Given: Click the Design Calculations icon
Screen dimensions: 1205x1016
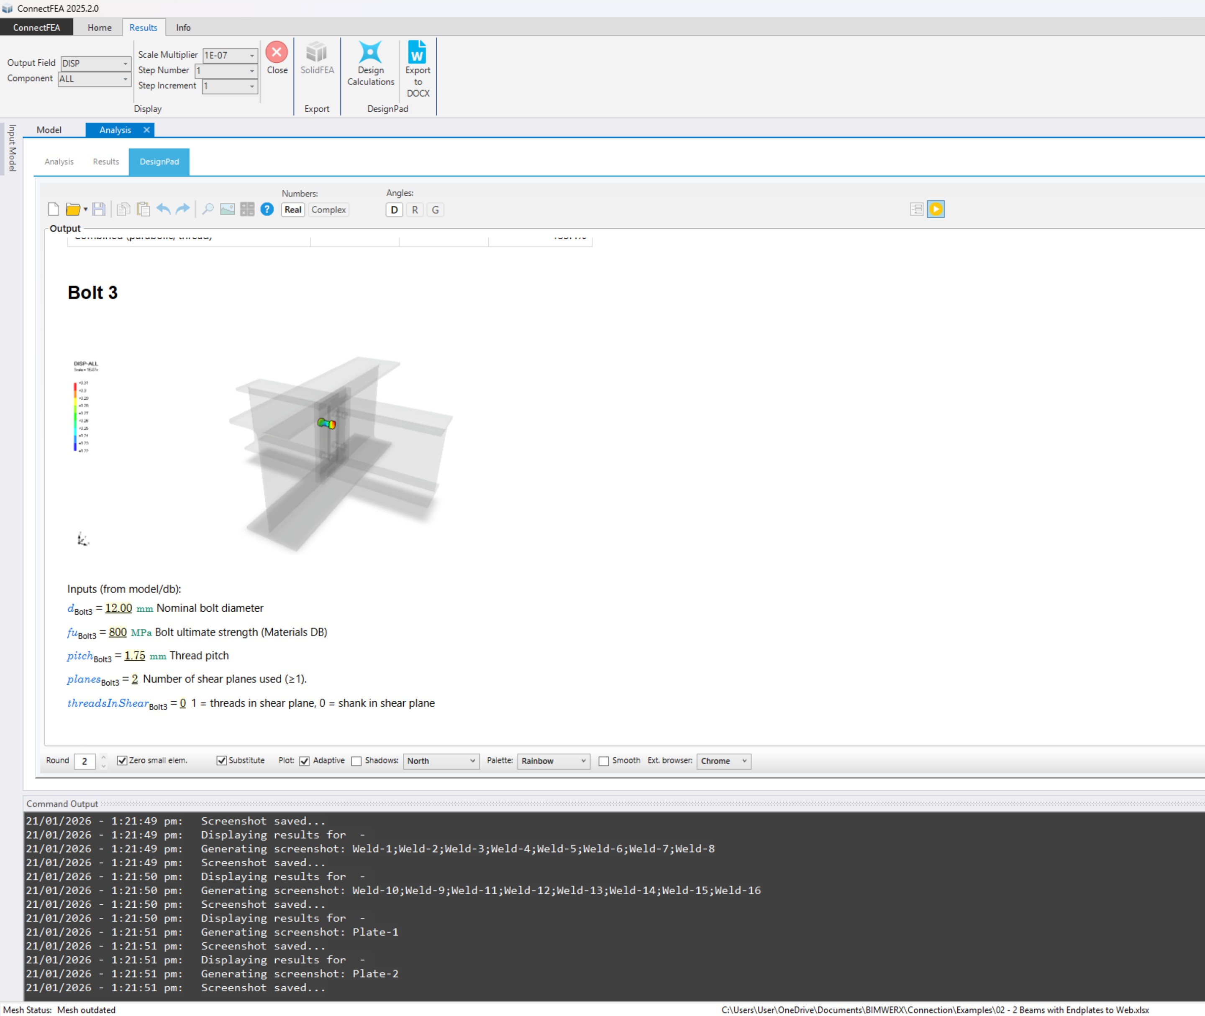Looking at the screenshot, I should (x=370, y=53).
